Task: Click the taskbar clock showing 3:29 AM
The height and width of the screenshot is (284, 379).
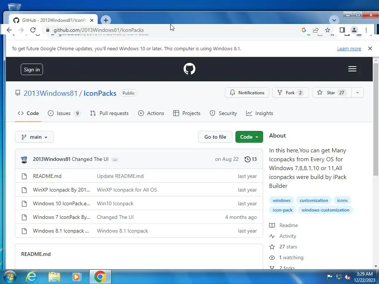Action: [x=365, y=277]
